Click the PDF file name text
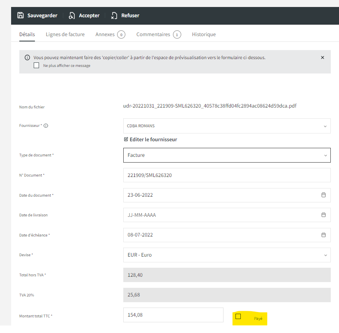The height and width of the screenshot is (333, 339). point(210,106)
